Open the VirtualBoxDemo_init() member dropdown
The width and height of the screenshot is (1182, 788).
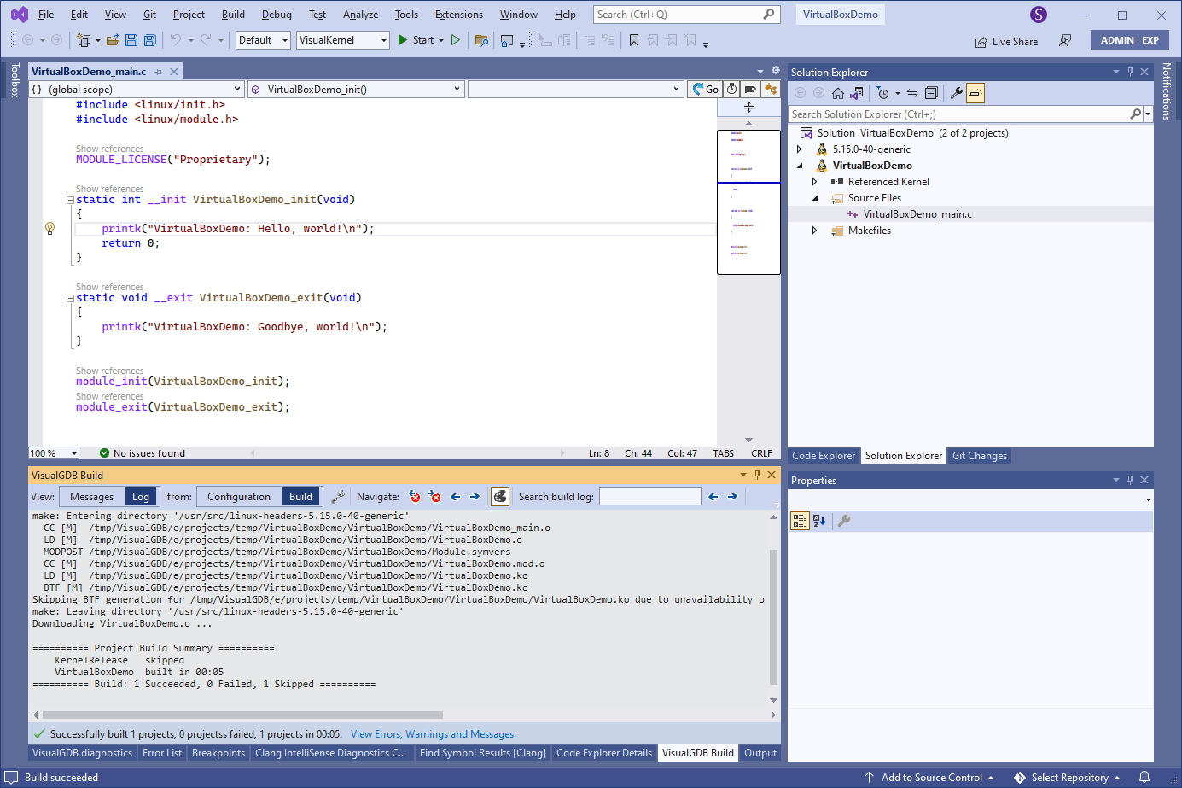click(x=356, y=89)
